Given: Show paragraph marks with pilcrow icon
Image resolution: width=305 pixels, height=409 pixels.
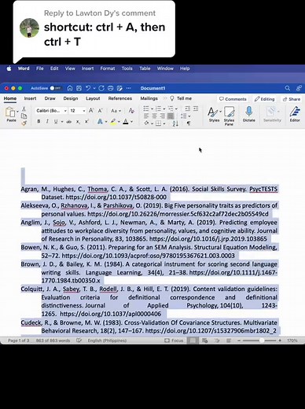Looking at the screenshot, I should [189, 123].
